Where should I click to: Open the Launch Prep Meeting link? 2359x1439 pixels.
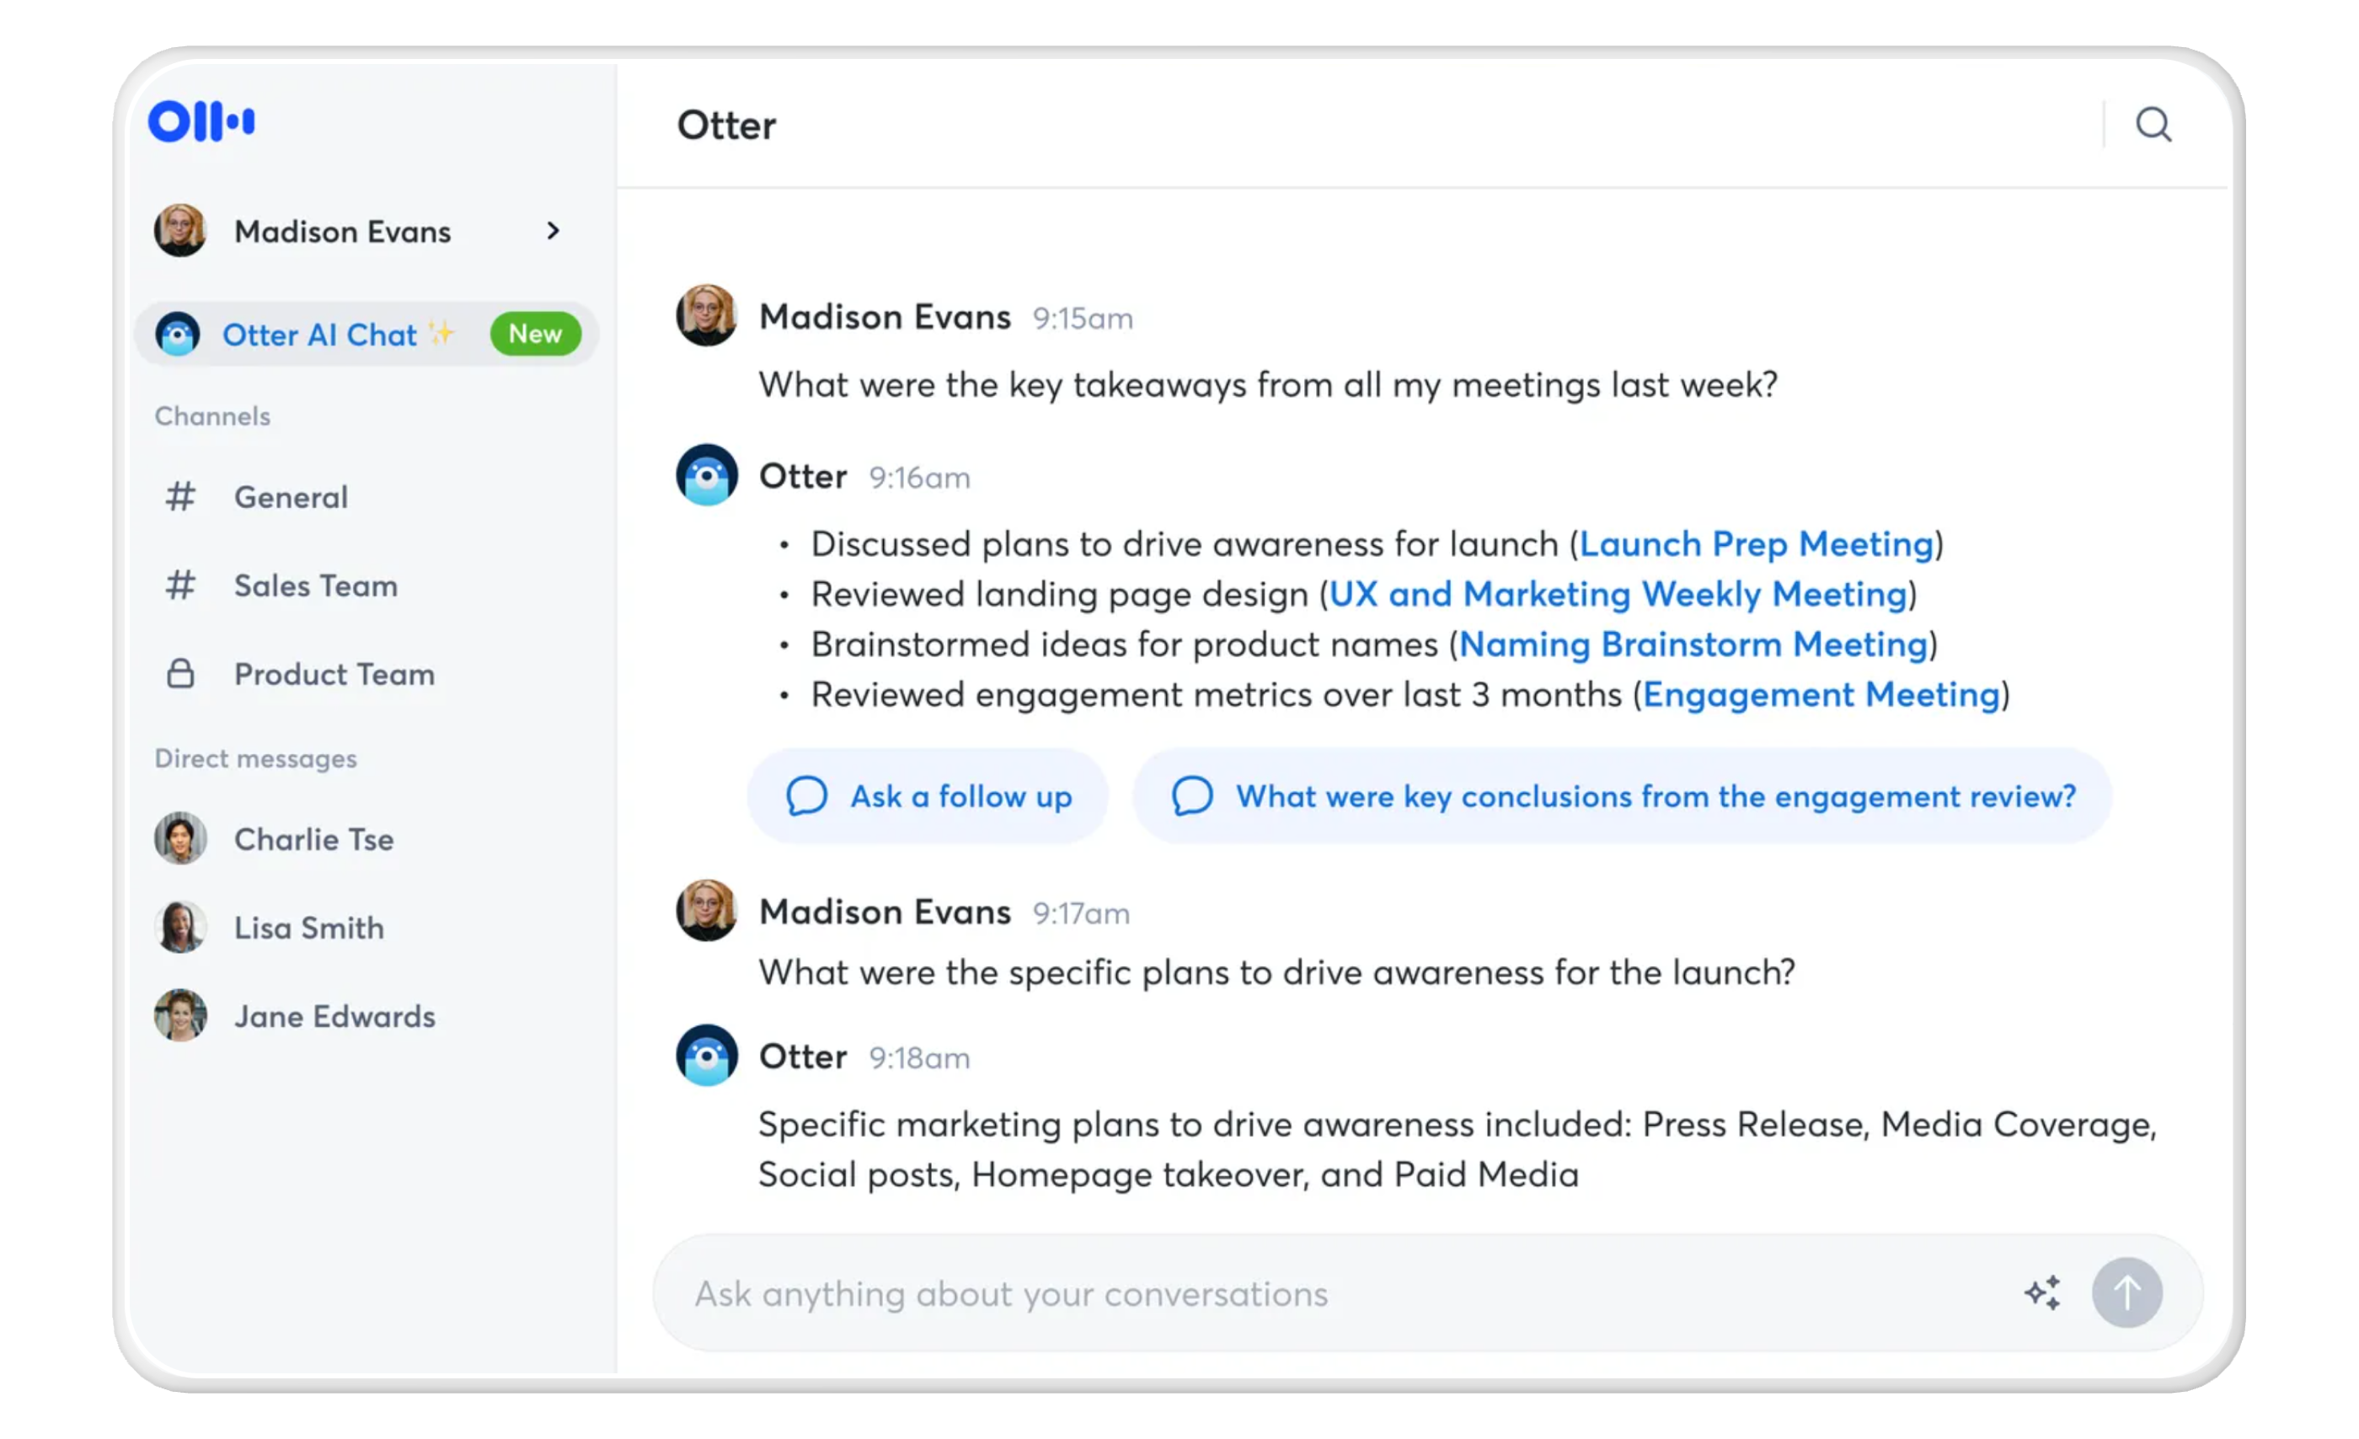(x=1756, y=543)
